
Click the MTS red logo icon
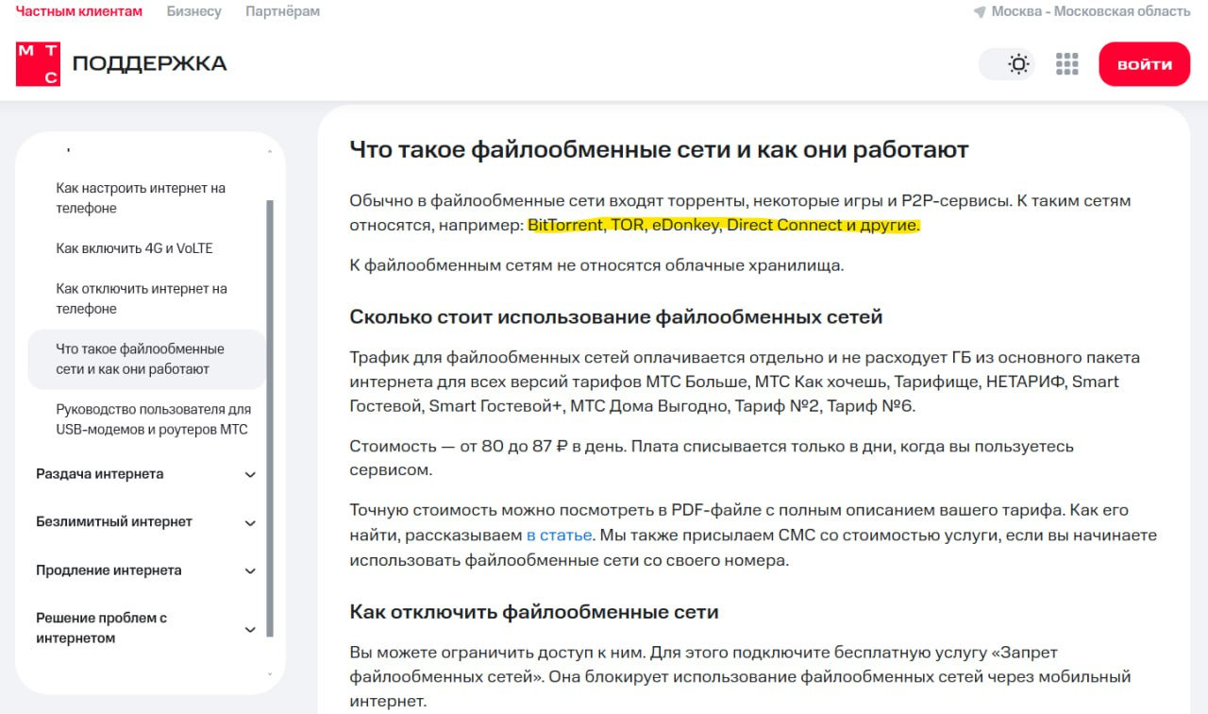38,64
